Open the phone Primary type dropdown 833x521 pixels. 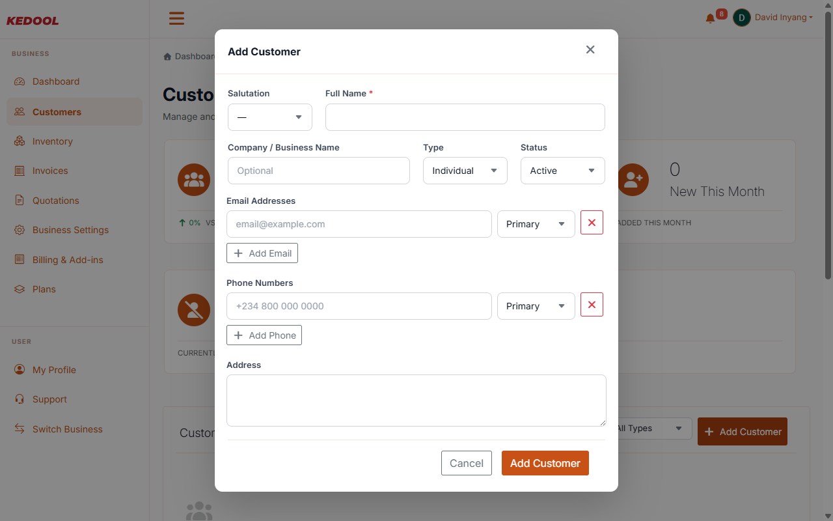tap(536, 306)
